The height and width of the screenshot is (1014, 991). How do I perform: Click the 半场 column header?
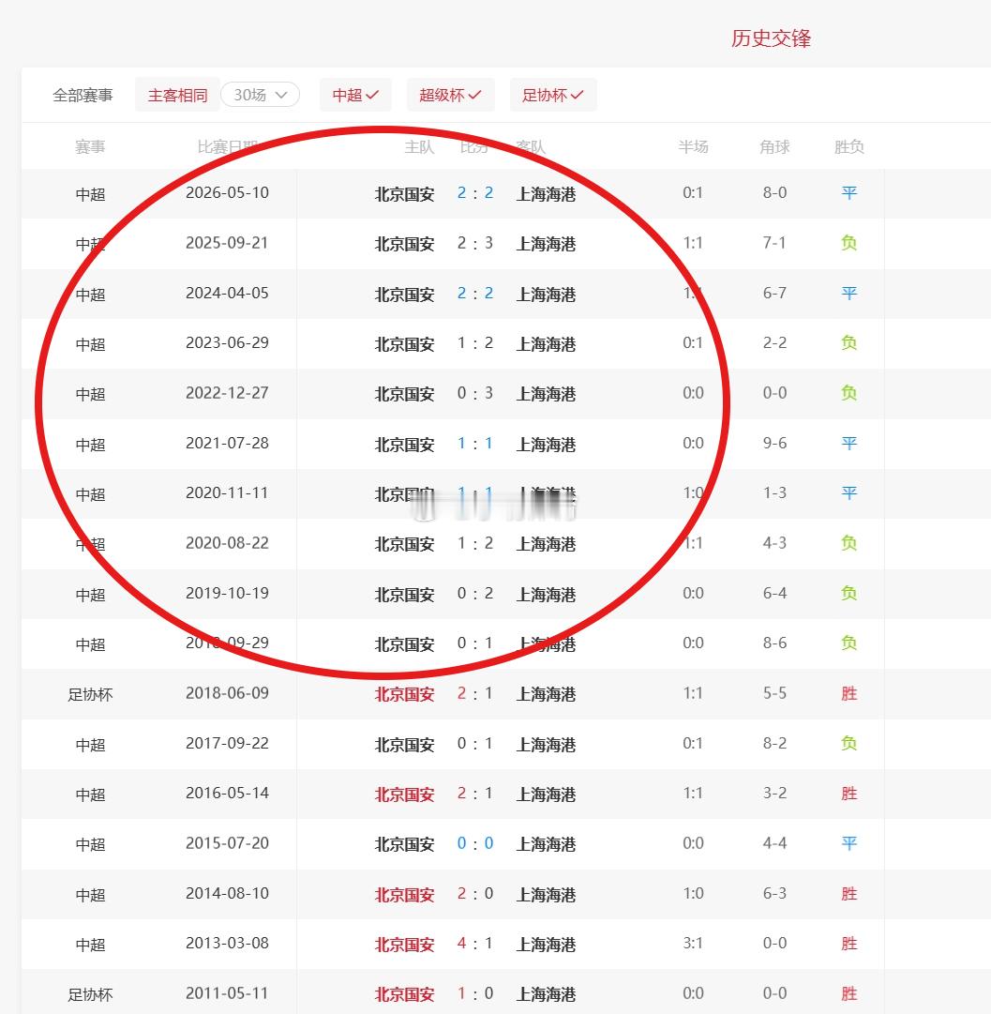(x=693, y=146)
